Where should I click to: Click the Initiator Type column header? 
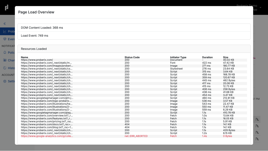(178, 57)
